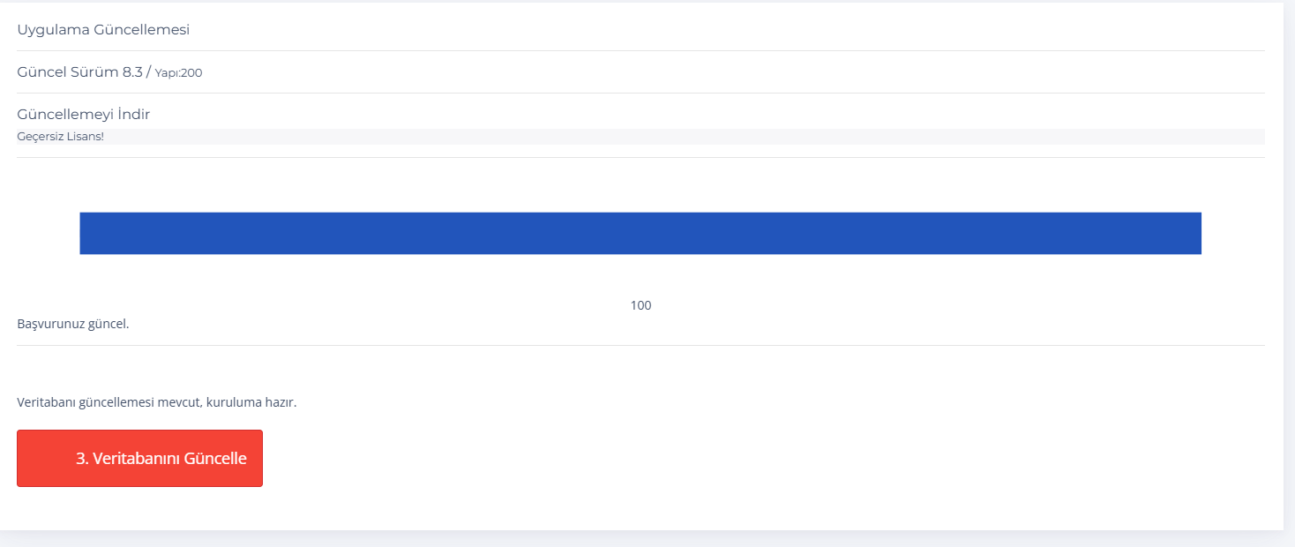Click the Güncellemeyi İndir heading
Screen dimensions: 1295x547
tap(84, 114)
